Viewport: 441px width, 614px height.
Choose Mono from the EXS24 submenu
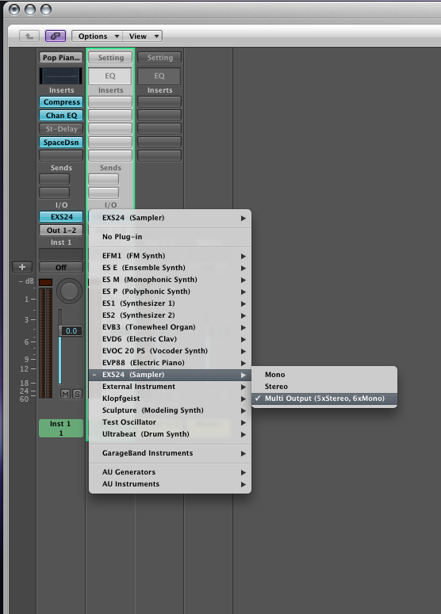pos(324,375)
